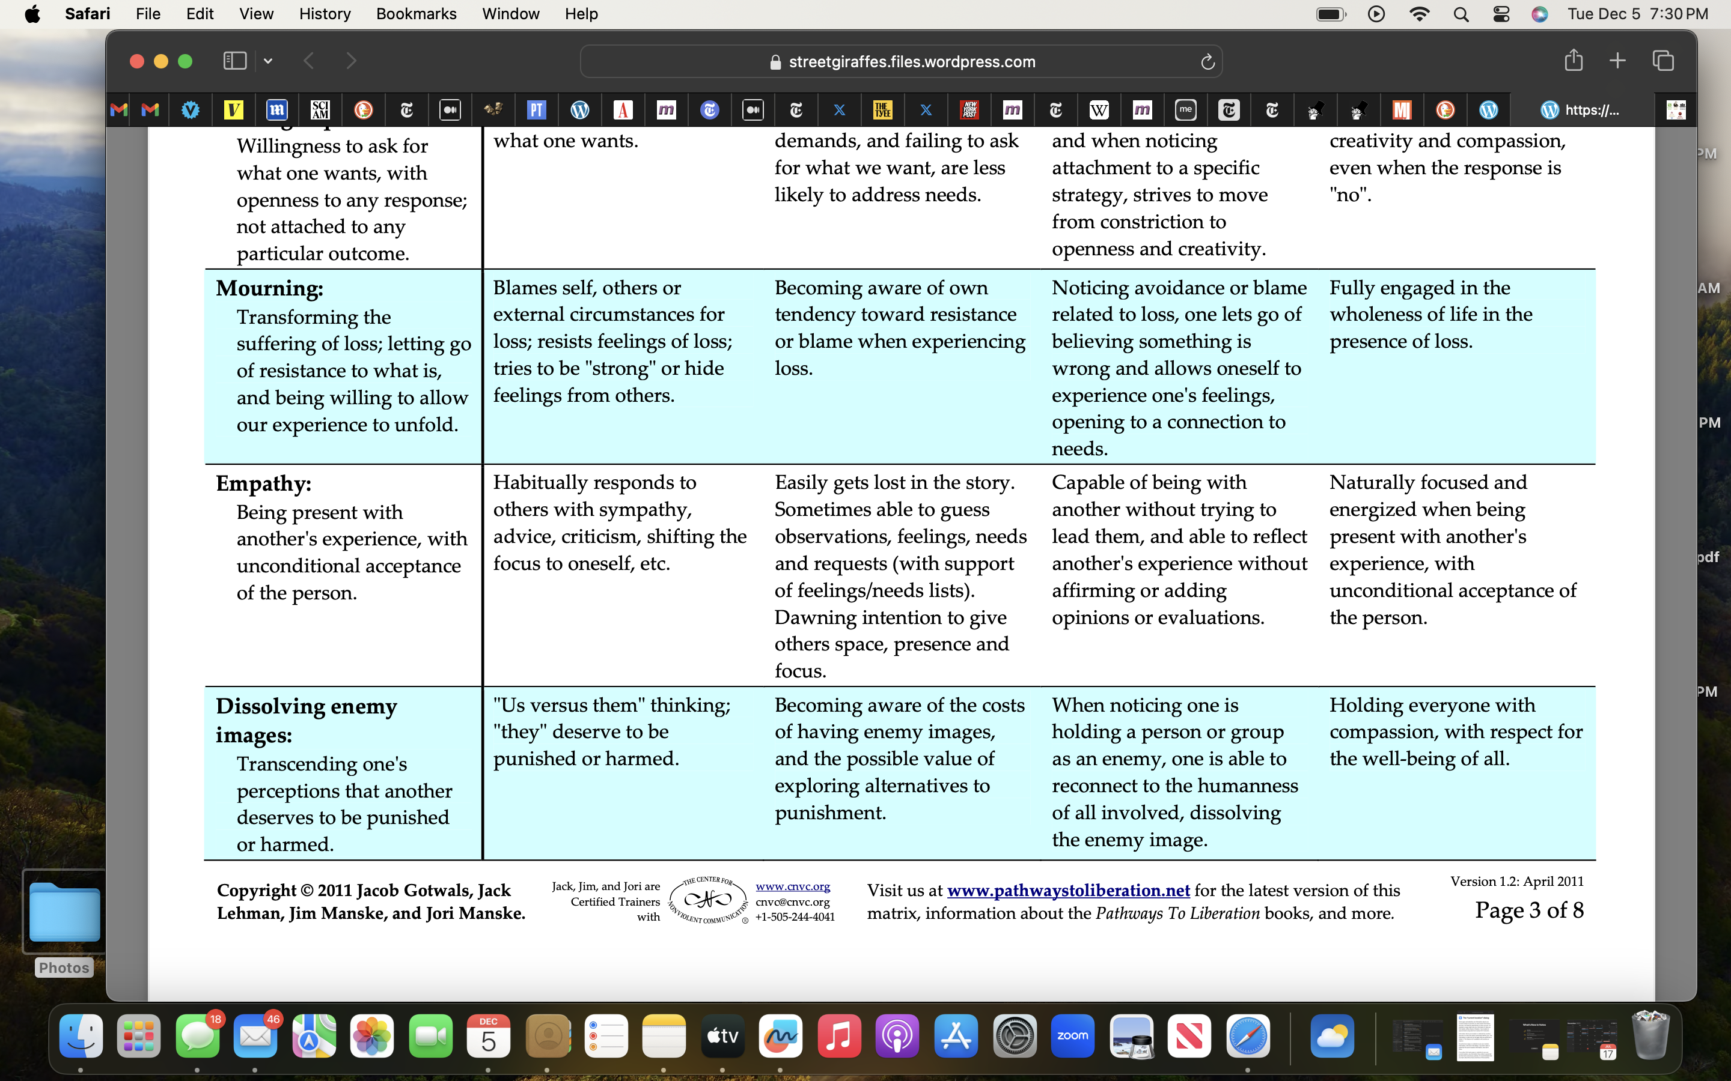Open Freeform from the Dock
The width and height of the screenshot is (1731, 1081).
(x=780, y=1035)
